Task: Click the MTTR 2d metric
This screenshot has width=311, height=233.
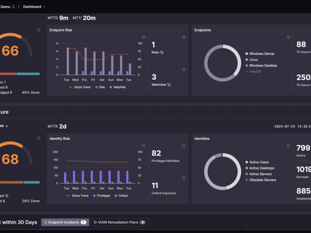Action: pos(57,127)
